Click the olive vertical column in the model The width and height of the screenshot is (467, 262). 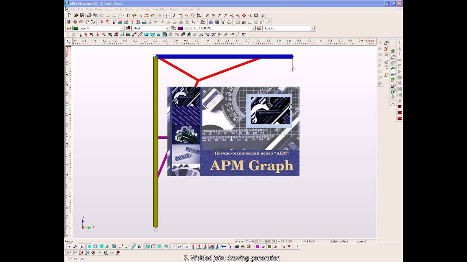(x=155, y=142)
